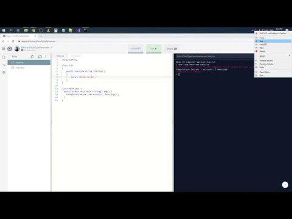Screen dimensions: 292x219
Task: Choose Stop in VLC tray menu
Action: pyautogui.click(x=273, y=41)
